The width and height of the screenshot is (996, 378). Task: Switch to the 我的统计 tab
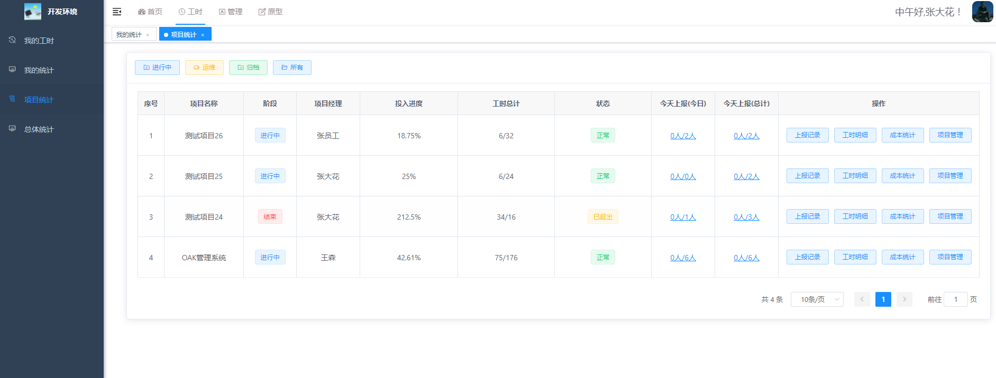click(129, 35)
